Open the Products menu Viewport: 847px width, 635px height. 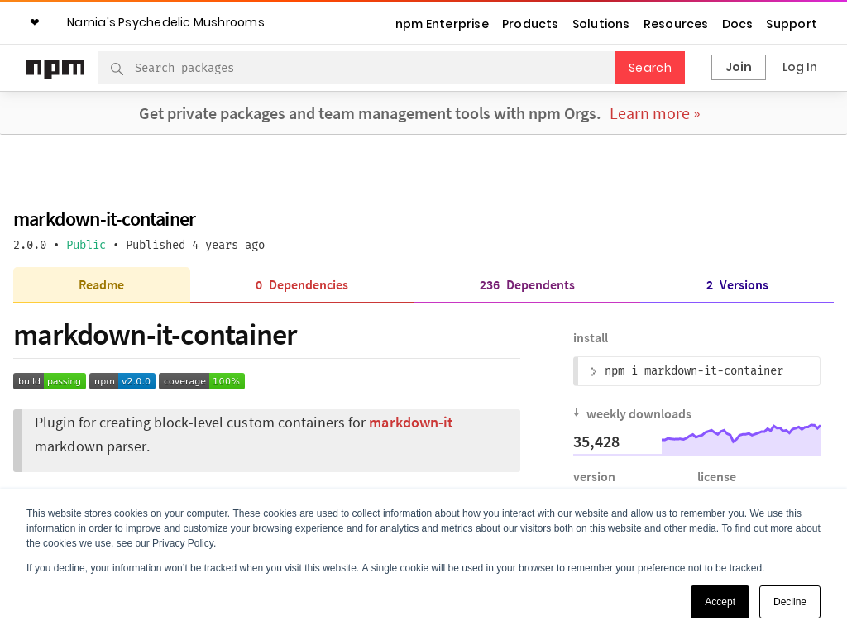click(x=529, y=24)
